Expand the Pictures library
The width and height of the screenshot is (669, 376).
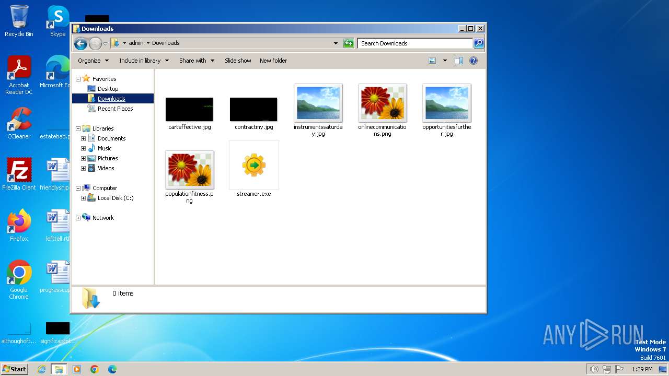[83, 158]
